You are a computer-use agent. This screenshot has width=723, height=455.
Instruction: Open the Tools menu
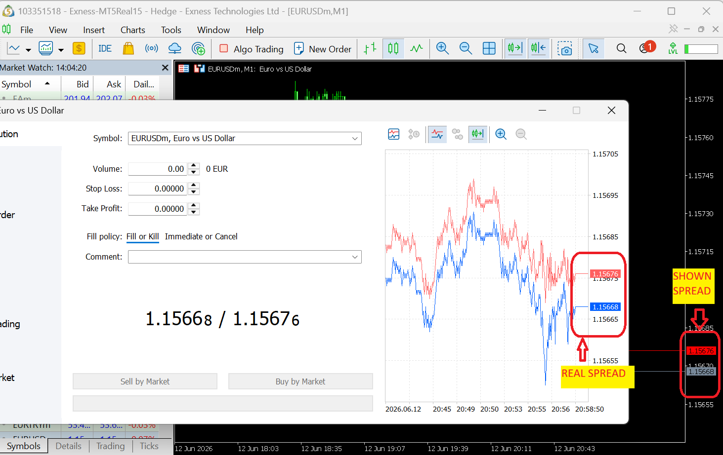[x=171, y=30]
